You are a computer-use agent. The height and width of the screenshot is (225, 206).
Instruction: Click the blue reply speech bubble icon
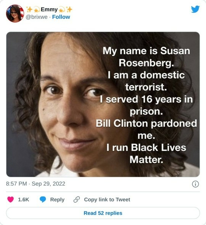click(x=43, y=199)
